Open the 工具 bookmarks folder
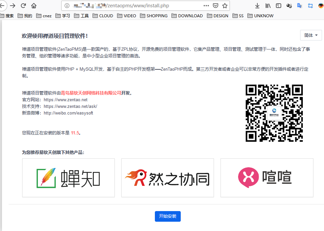Screen dimensions: 324x231 [x=81, y=16]
